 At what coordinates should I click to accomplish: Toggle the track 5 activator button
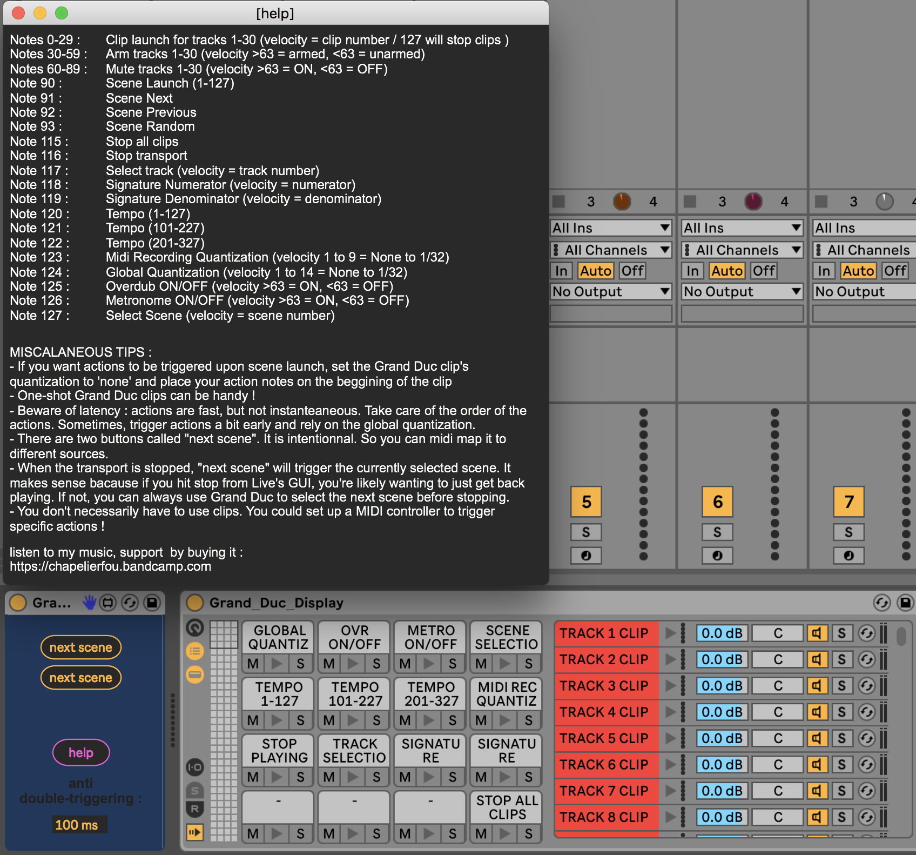pyautogui.click(x=586, y=502)
